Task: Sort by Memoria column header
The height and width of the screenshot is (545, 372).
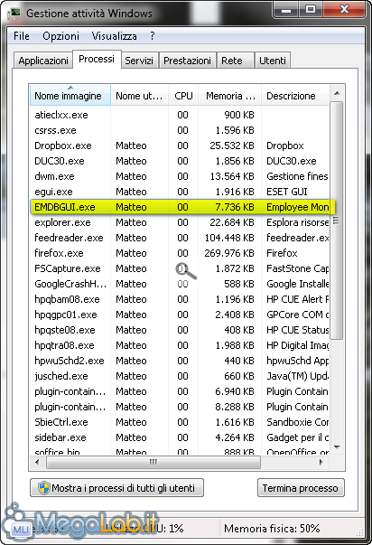Action: point(230,96)
